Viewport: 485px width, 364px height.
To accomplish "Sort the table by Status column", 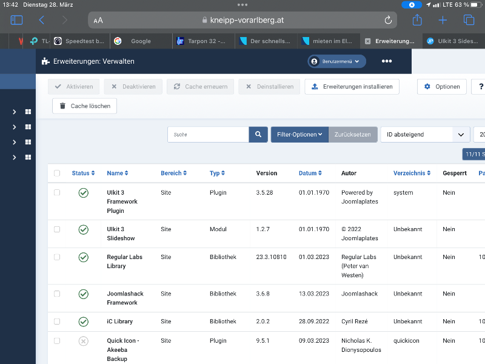I will coord(83,173).
